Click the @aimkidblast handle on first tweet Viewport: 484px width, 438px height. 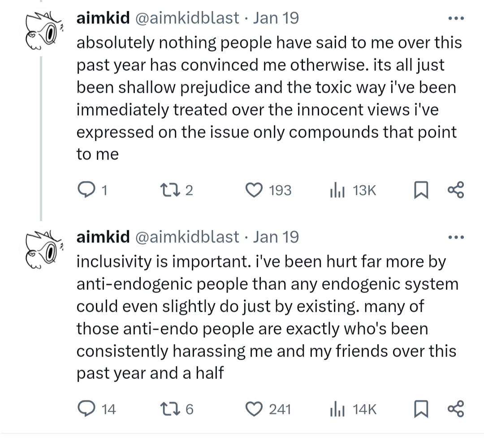point(187,18)
